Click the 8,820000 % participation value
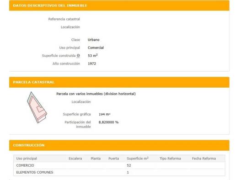Image resolution: width=240 pixels, height=180 pixels. click(x=108, y=122)
